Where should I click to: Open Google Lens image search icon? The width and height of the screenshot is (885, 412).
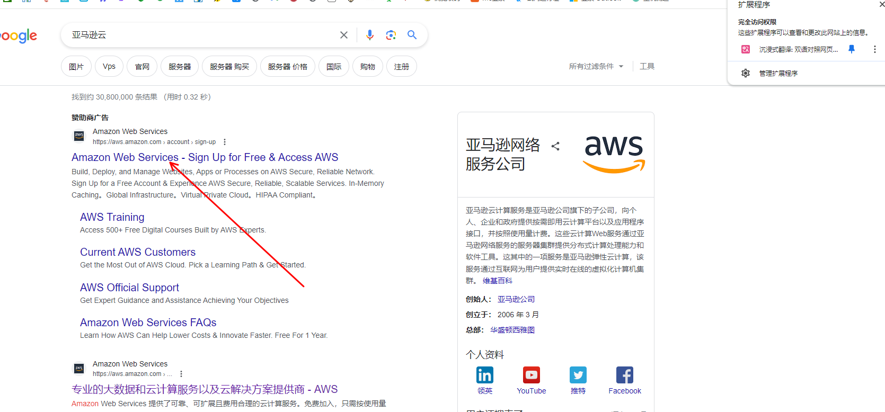pos(391,35)
